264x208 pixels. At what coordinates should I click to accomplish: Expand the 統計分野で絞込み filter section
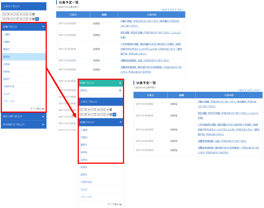(x=43, y=116)
